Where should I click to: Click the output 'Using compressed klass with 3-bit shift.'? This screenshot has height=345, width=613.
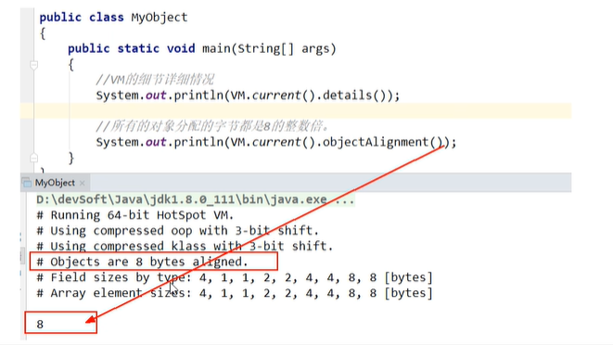(x=185, y=247)
